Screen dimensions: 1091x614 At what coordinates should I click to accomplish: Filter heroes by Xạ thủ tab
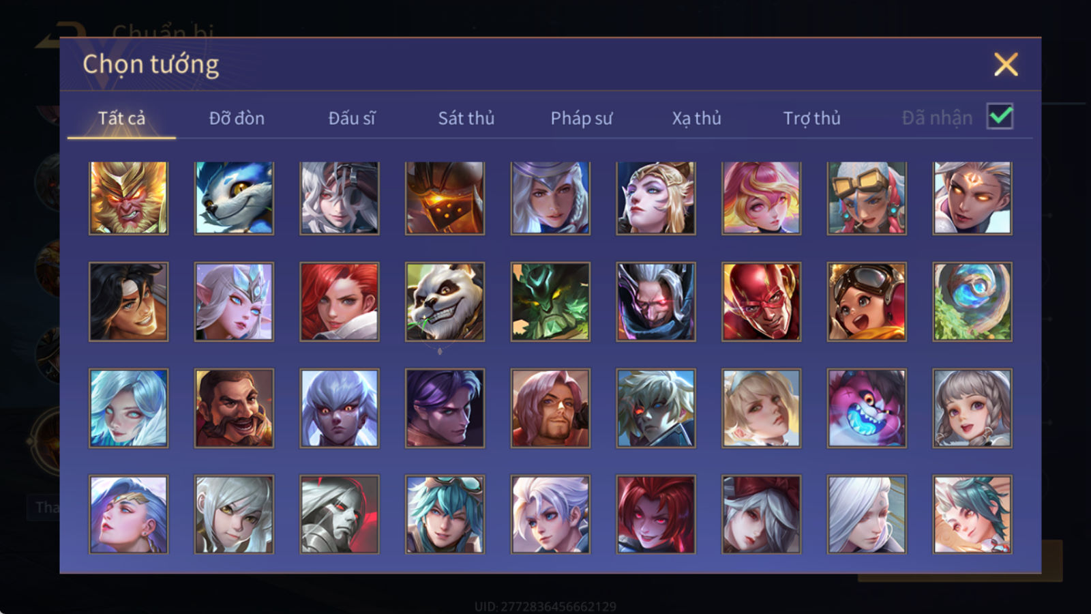pos(696,118)
